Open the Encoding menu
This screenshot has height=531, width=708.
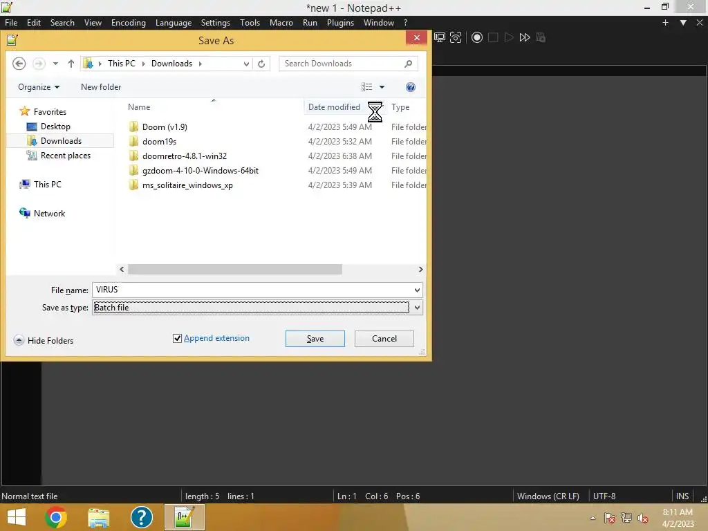point(128,23)
